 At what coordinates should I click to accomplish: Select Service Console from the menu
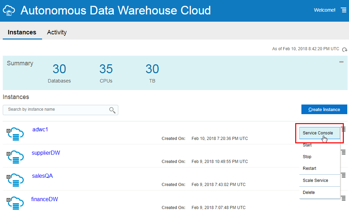tap(318, 133)
